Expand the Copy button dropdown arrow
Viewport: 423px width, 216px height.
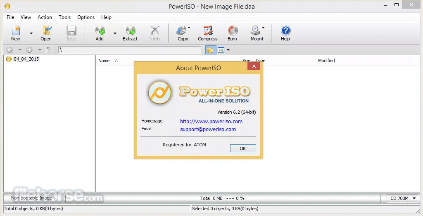point(189,28)
